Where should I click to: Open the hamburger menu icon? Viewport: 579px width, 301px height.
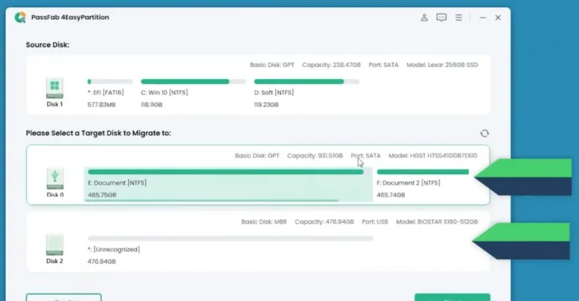pos(459,18)
